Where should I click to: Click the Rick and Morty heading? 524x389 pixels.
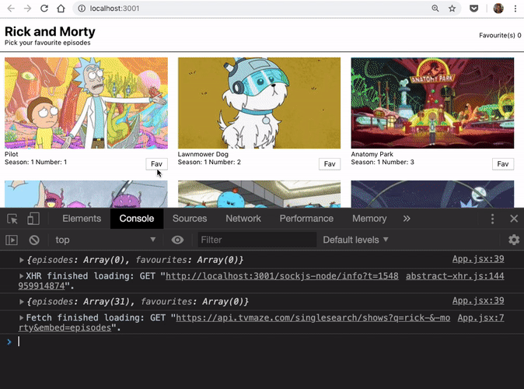tap(50, 31)
